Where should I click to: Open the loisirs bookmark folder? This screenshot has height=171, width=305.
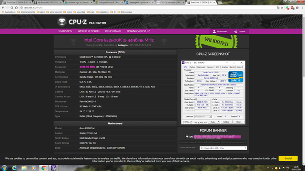pos(68,12)
